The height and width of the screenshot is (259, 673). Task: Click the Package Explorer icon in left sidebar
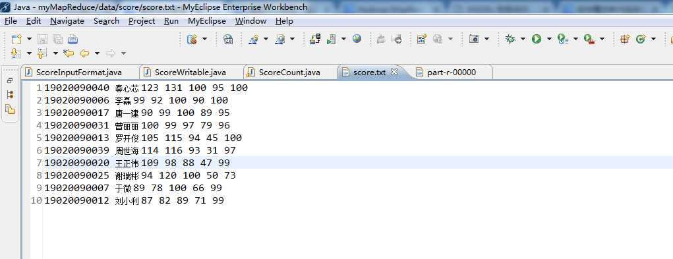10,109
